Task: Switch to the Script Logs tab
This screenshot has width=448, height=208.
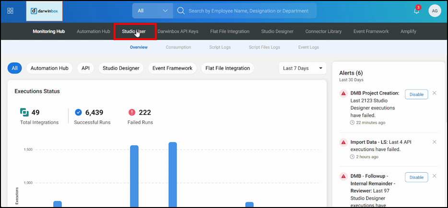Action: click(220, 47)
